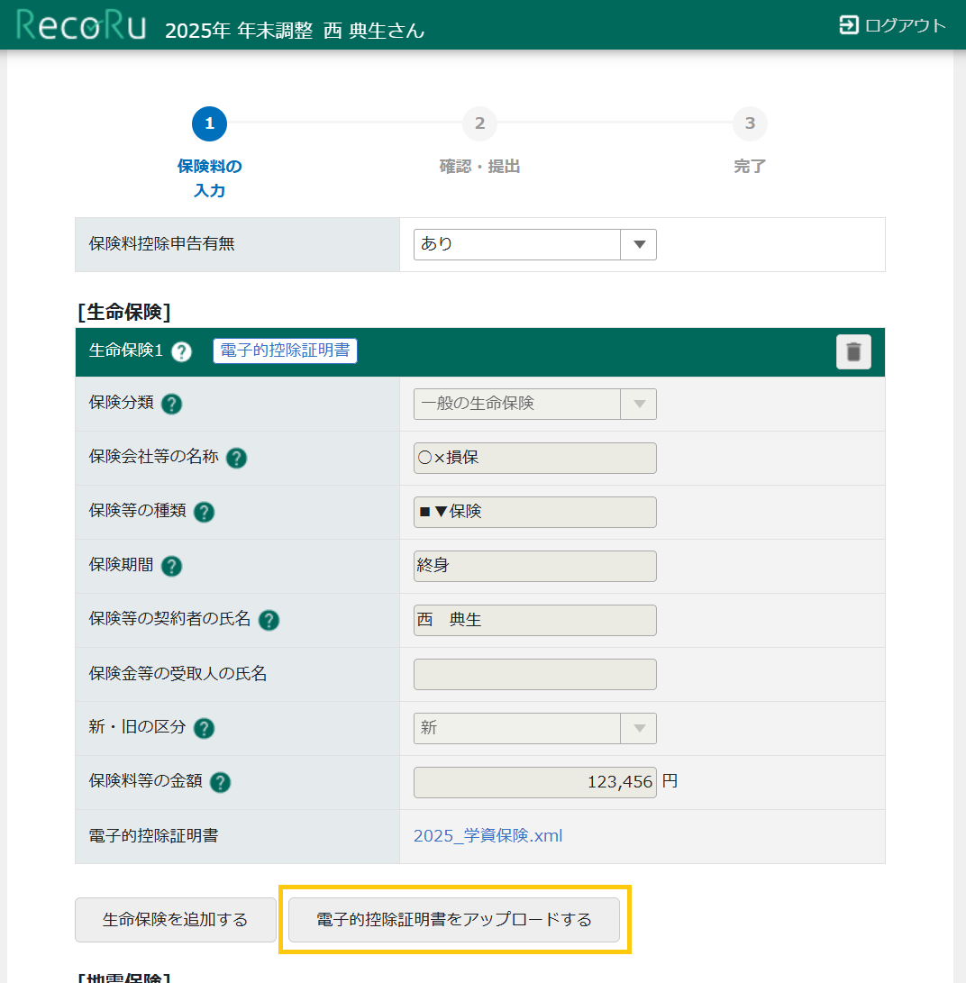Click 電子的控除証明書をアップロードする button
966x983 pixels.
454,920
